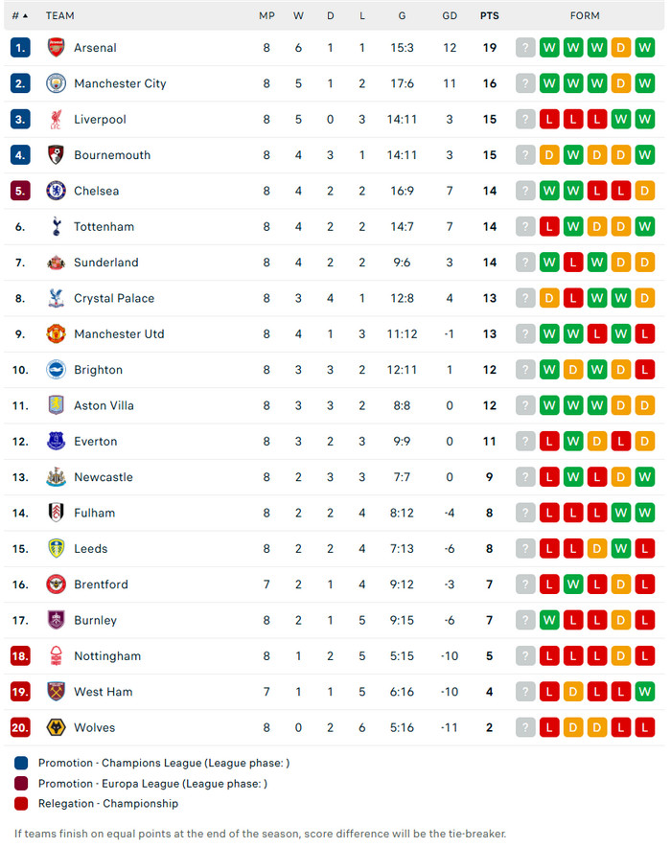This screenshot has height=847, width=671.
Task: Click the Tottenham club crest icon
Action: 56,227
